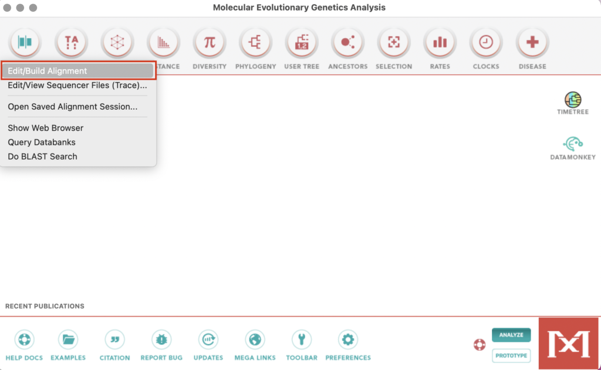Check for Updates icon
This screenshot has height=370, width=601.
pyautogui.click(x=208, y=340)
